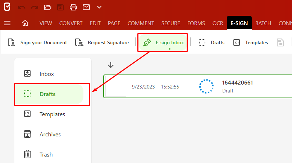Switch to the EDIT tab
Image resolution: width=292 pixels, height=163 pixels.
pyautogui.click(x=95, y=23)
